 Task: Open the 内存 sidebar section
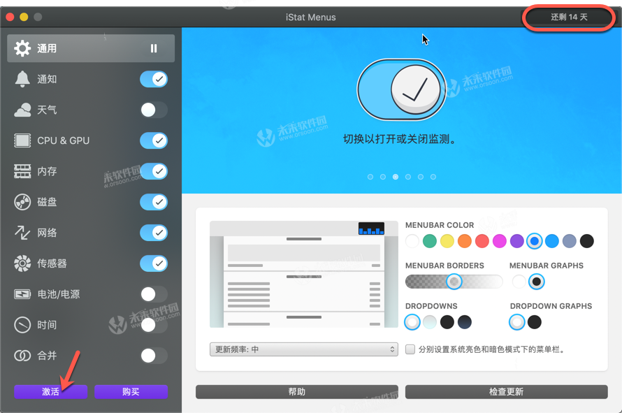[x=91, y=171]
